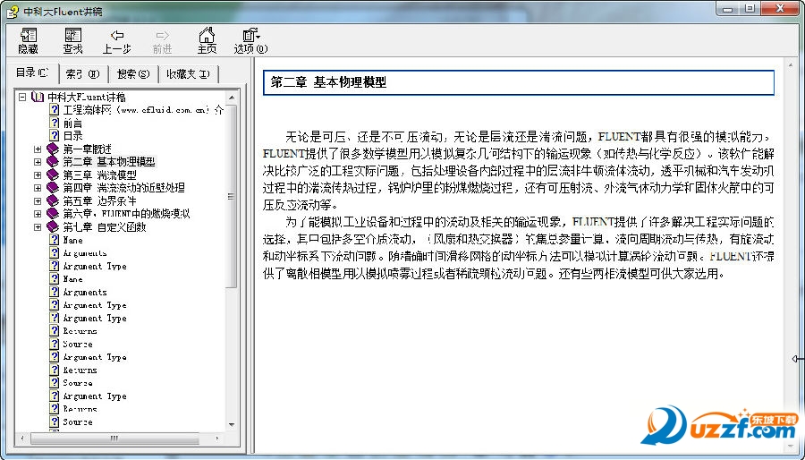Screen dimensions: 805x460
Task: Click the tree's vertical scrollbar down arrow
Action: pos(232,424)
